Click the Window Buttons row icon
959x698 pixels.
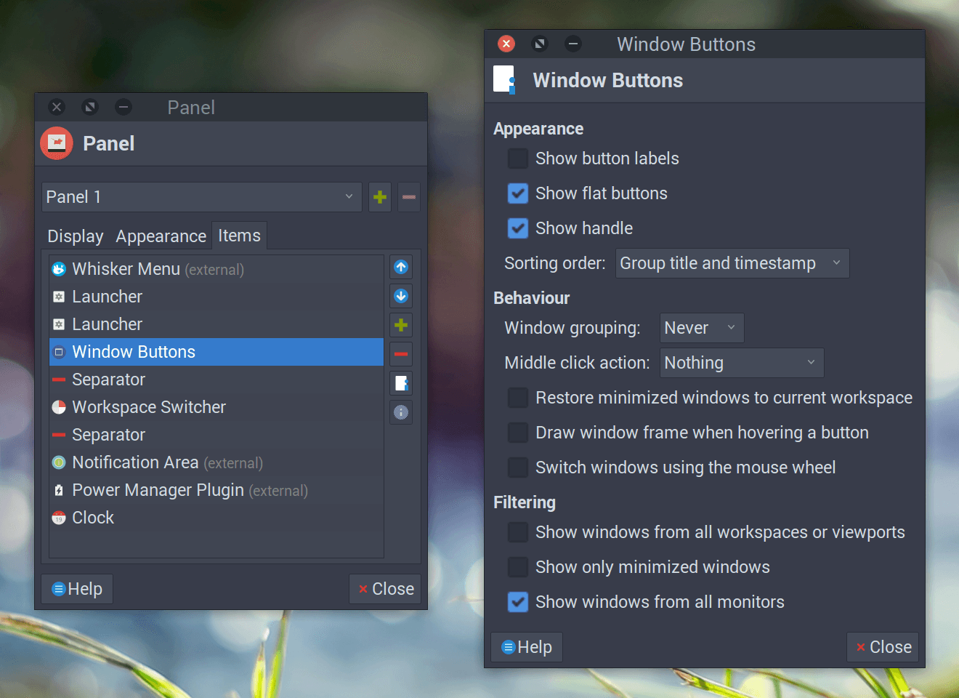[x=59, y=352]
